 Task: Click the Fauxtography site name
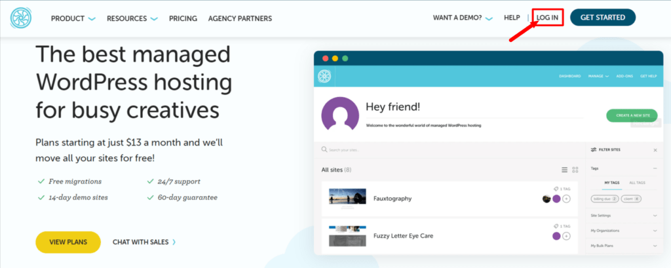click(393, 199)
